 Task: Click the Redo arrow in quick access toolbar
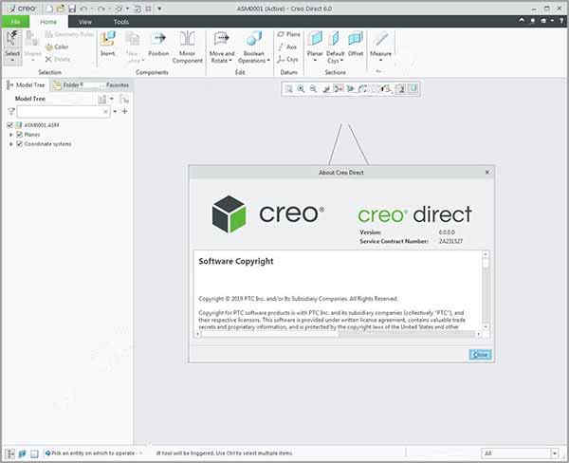(101, 9)
